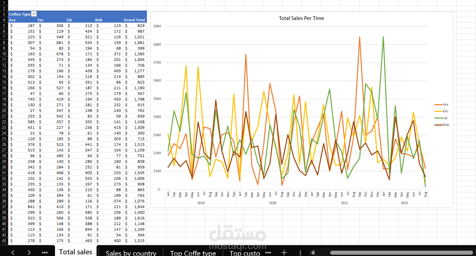Click the vertical dots tab bar options

[300, 253]
